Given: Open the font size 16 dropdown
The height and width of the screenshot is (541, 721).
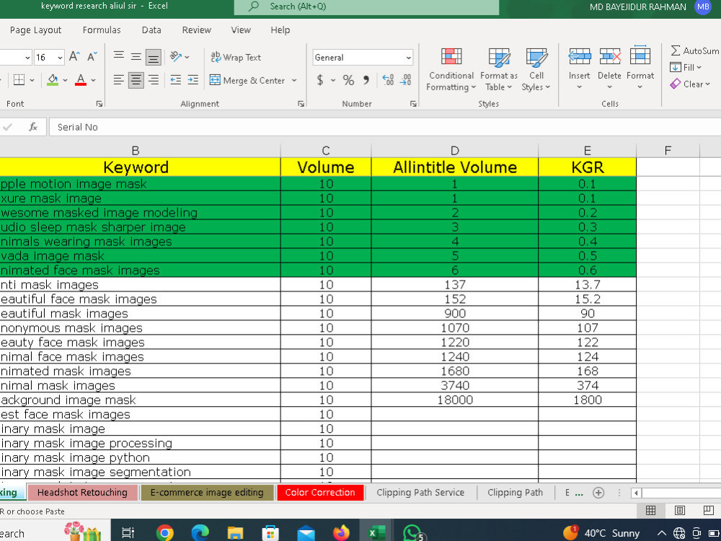Looking at the screenshot, I should (60, 58).
